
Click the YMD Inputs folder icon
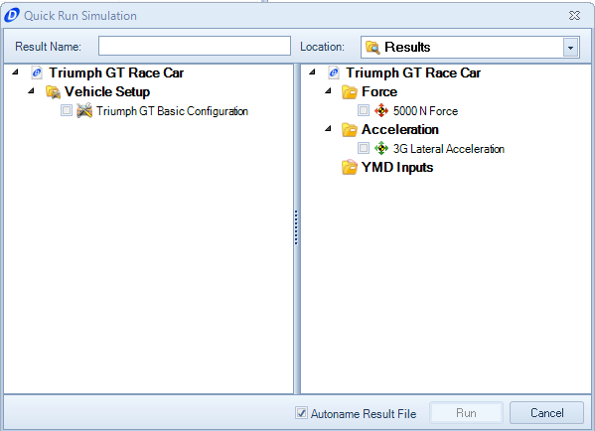pos(350,167)
